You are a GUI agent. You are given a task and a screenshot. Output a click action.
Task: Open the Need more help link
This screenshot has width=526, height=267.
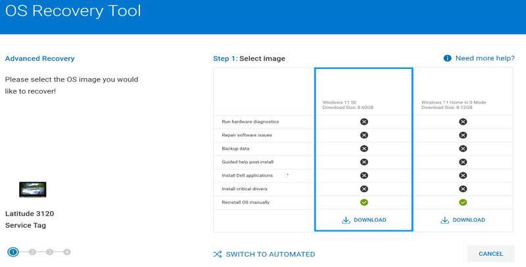485,58
